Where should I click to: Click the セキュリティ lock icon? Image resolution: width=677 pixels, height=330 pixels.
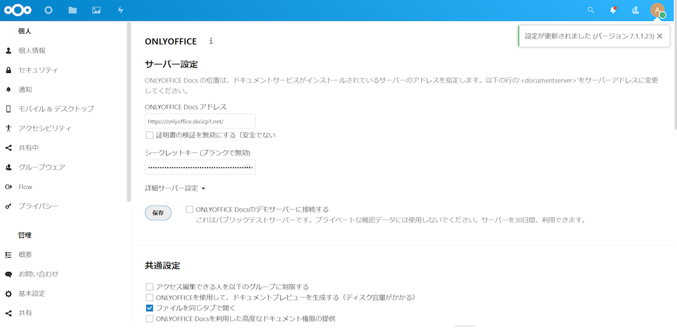8,70
